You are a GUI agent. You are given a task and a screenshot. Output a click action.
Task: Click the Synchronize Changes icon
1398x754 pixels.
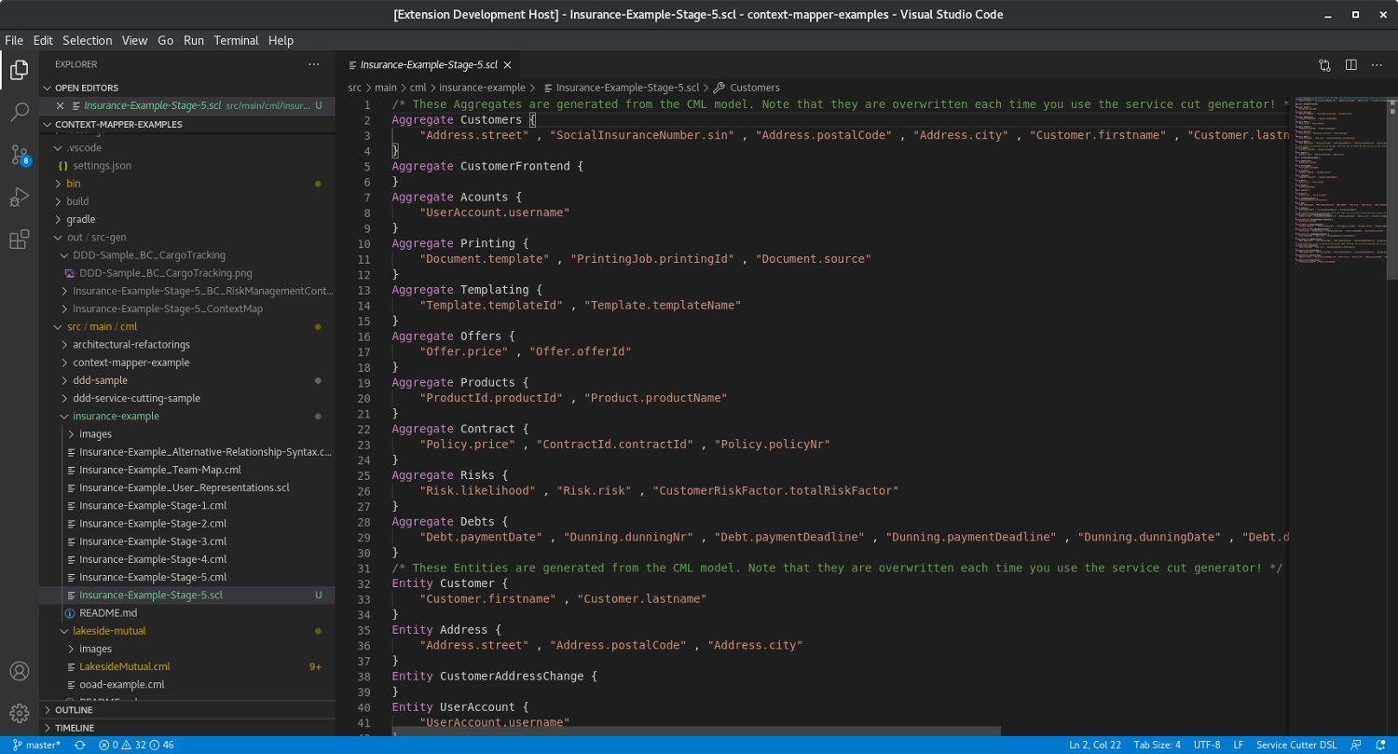78,745
